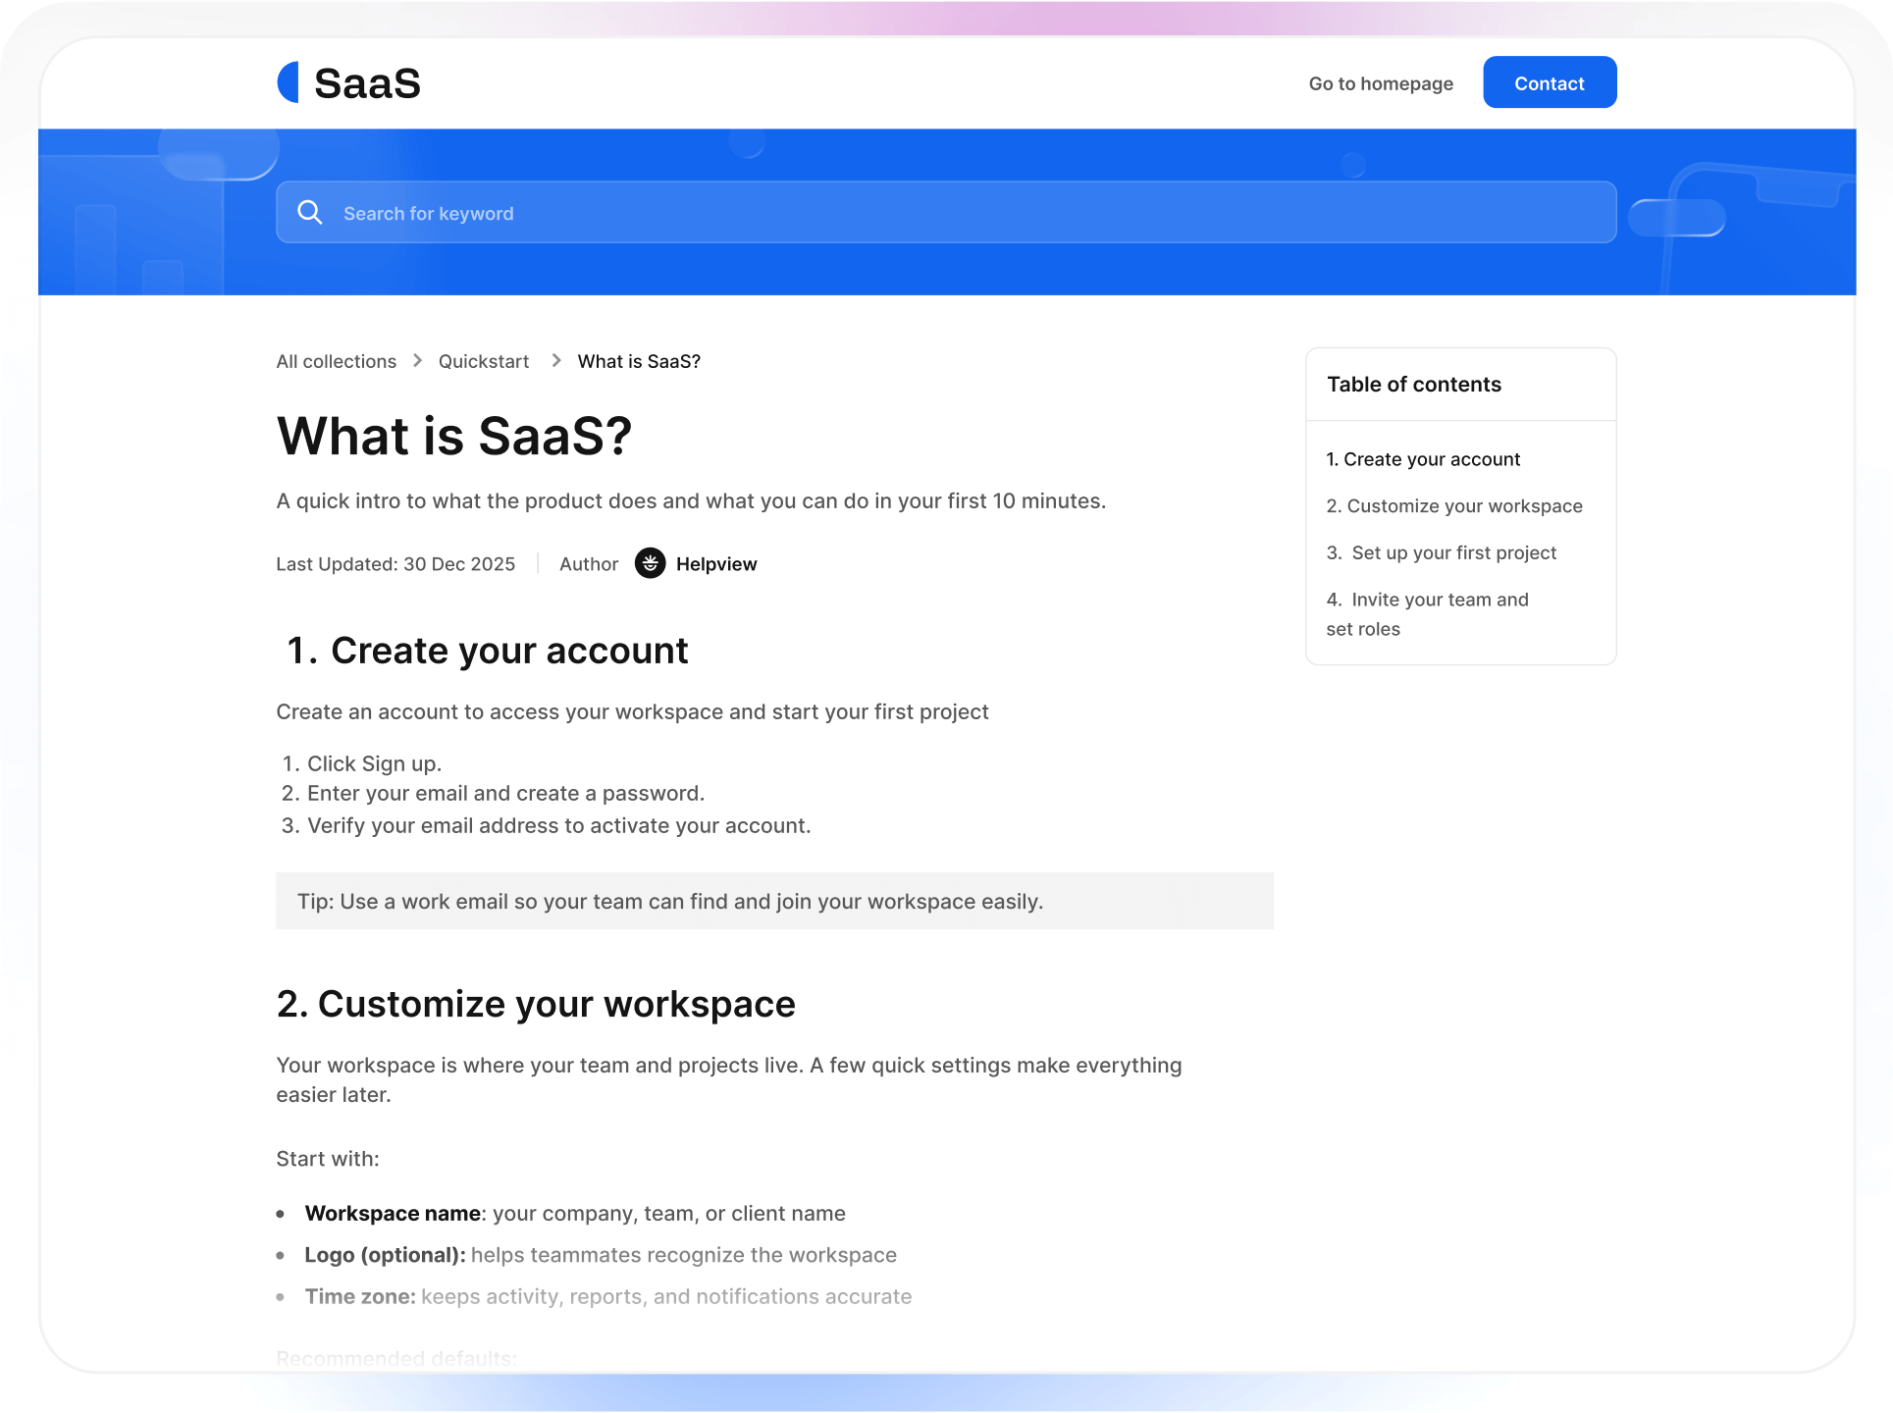The height and width of the screenshot is (1413, 1893).
Task: Select the What is SaaS? breadcrumb
Action: tap(638, 361)
